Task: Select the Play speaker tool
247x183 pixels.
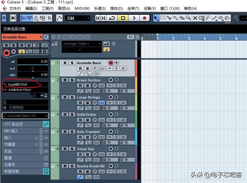Action: tap(221, 18)
